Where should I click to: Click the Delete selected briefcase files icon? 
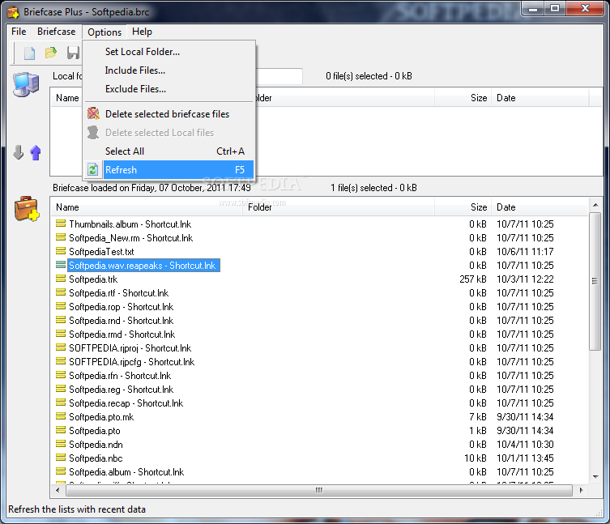click(x=93, y=113)
